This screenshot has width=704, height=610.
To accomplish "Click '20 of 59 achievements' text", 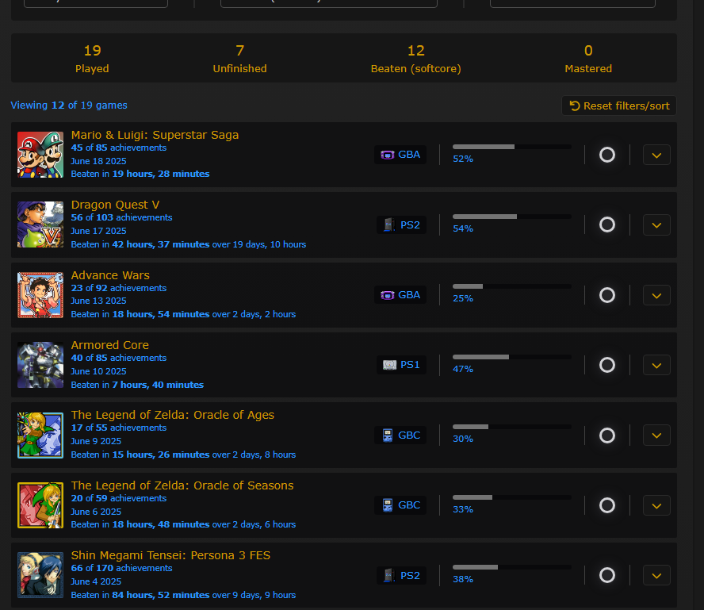I will [119, 498].
